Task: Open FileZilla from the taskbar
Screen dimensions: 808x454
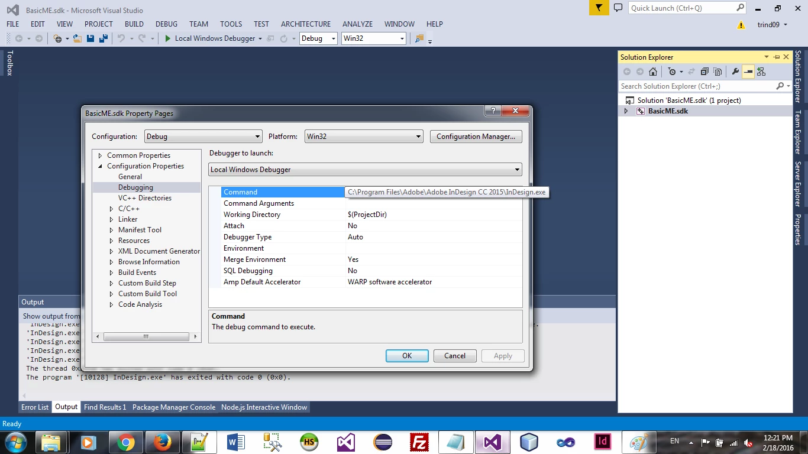Action: click(x=419, y=442)
